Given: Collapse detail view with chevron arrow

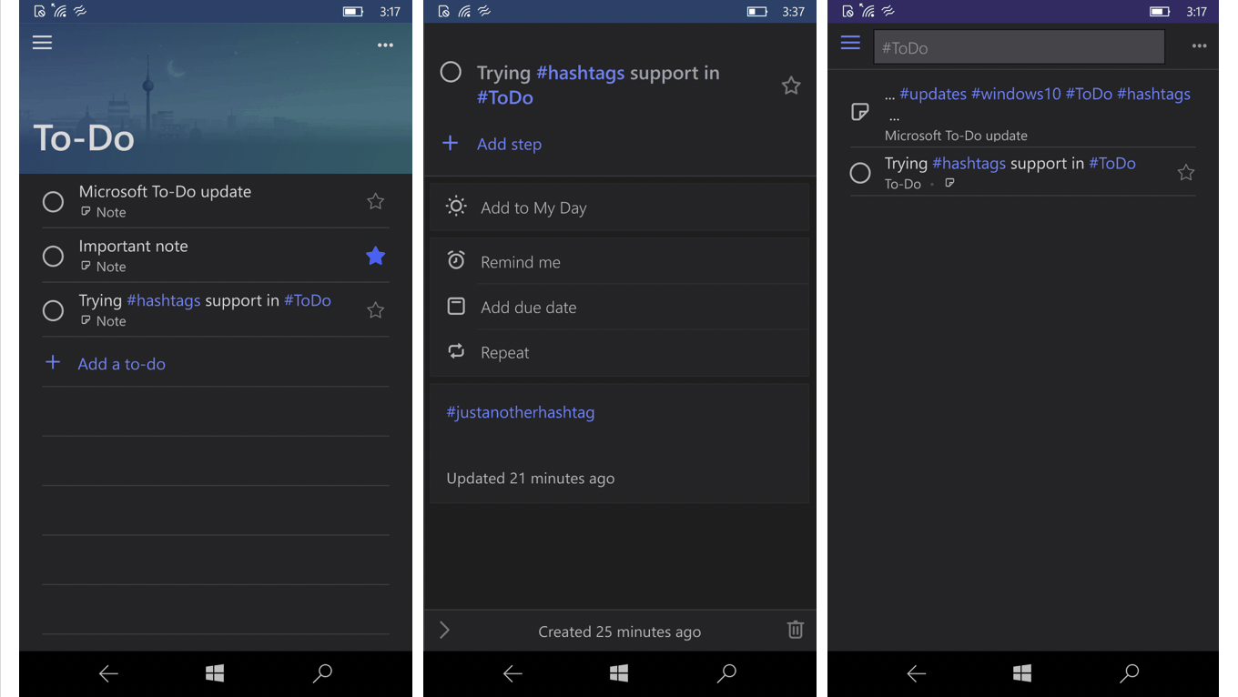Looking at the screenshot, I should [x=444, y=630].
